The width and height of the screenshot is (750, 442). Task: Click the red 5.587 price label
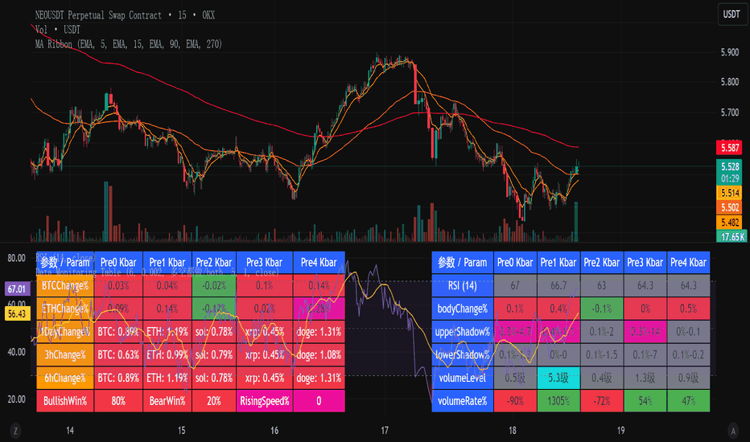(x=729, y=148)
